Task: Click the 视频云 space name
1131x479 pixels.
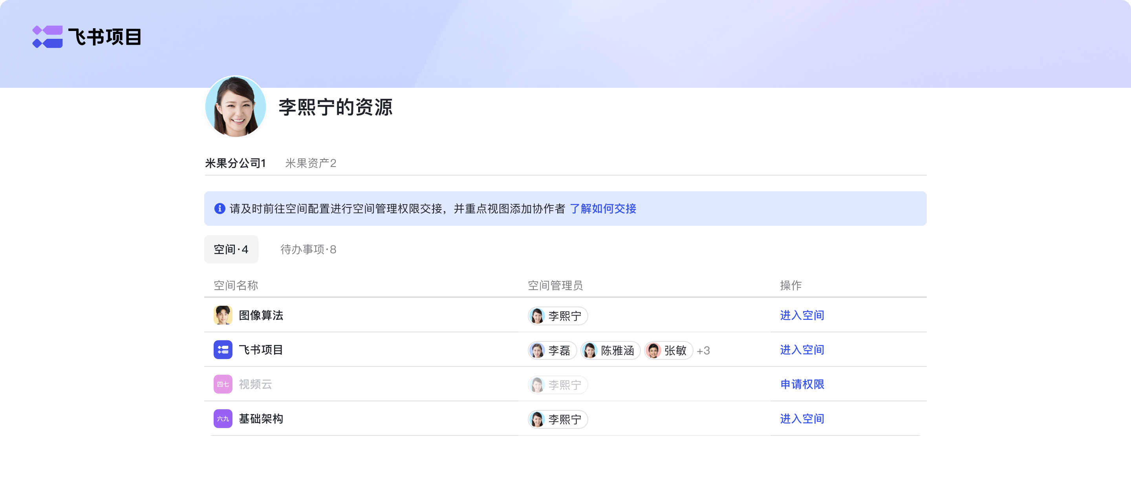Action: (256, 385)
